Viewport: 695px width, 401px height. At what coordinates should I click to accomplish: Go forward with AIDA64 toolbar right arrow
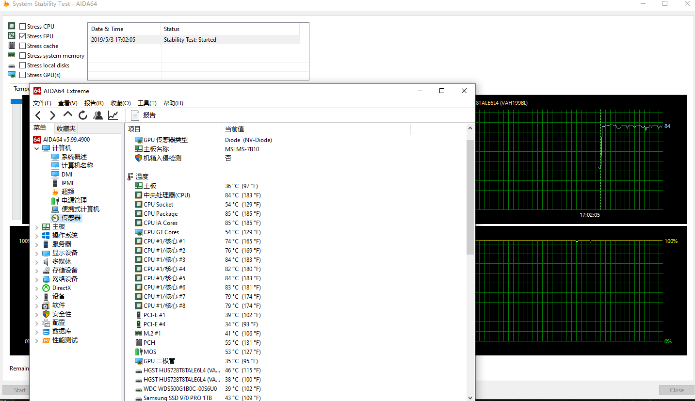click(x=53, y=115)
